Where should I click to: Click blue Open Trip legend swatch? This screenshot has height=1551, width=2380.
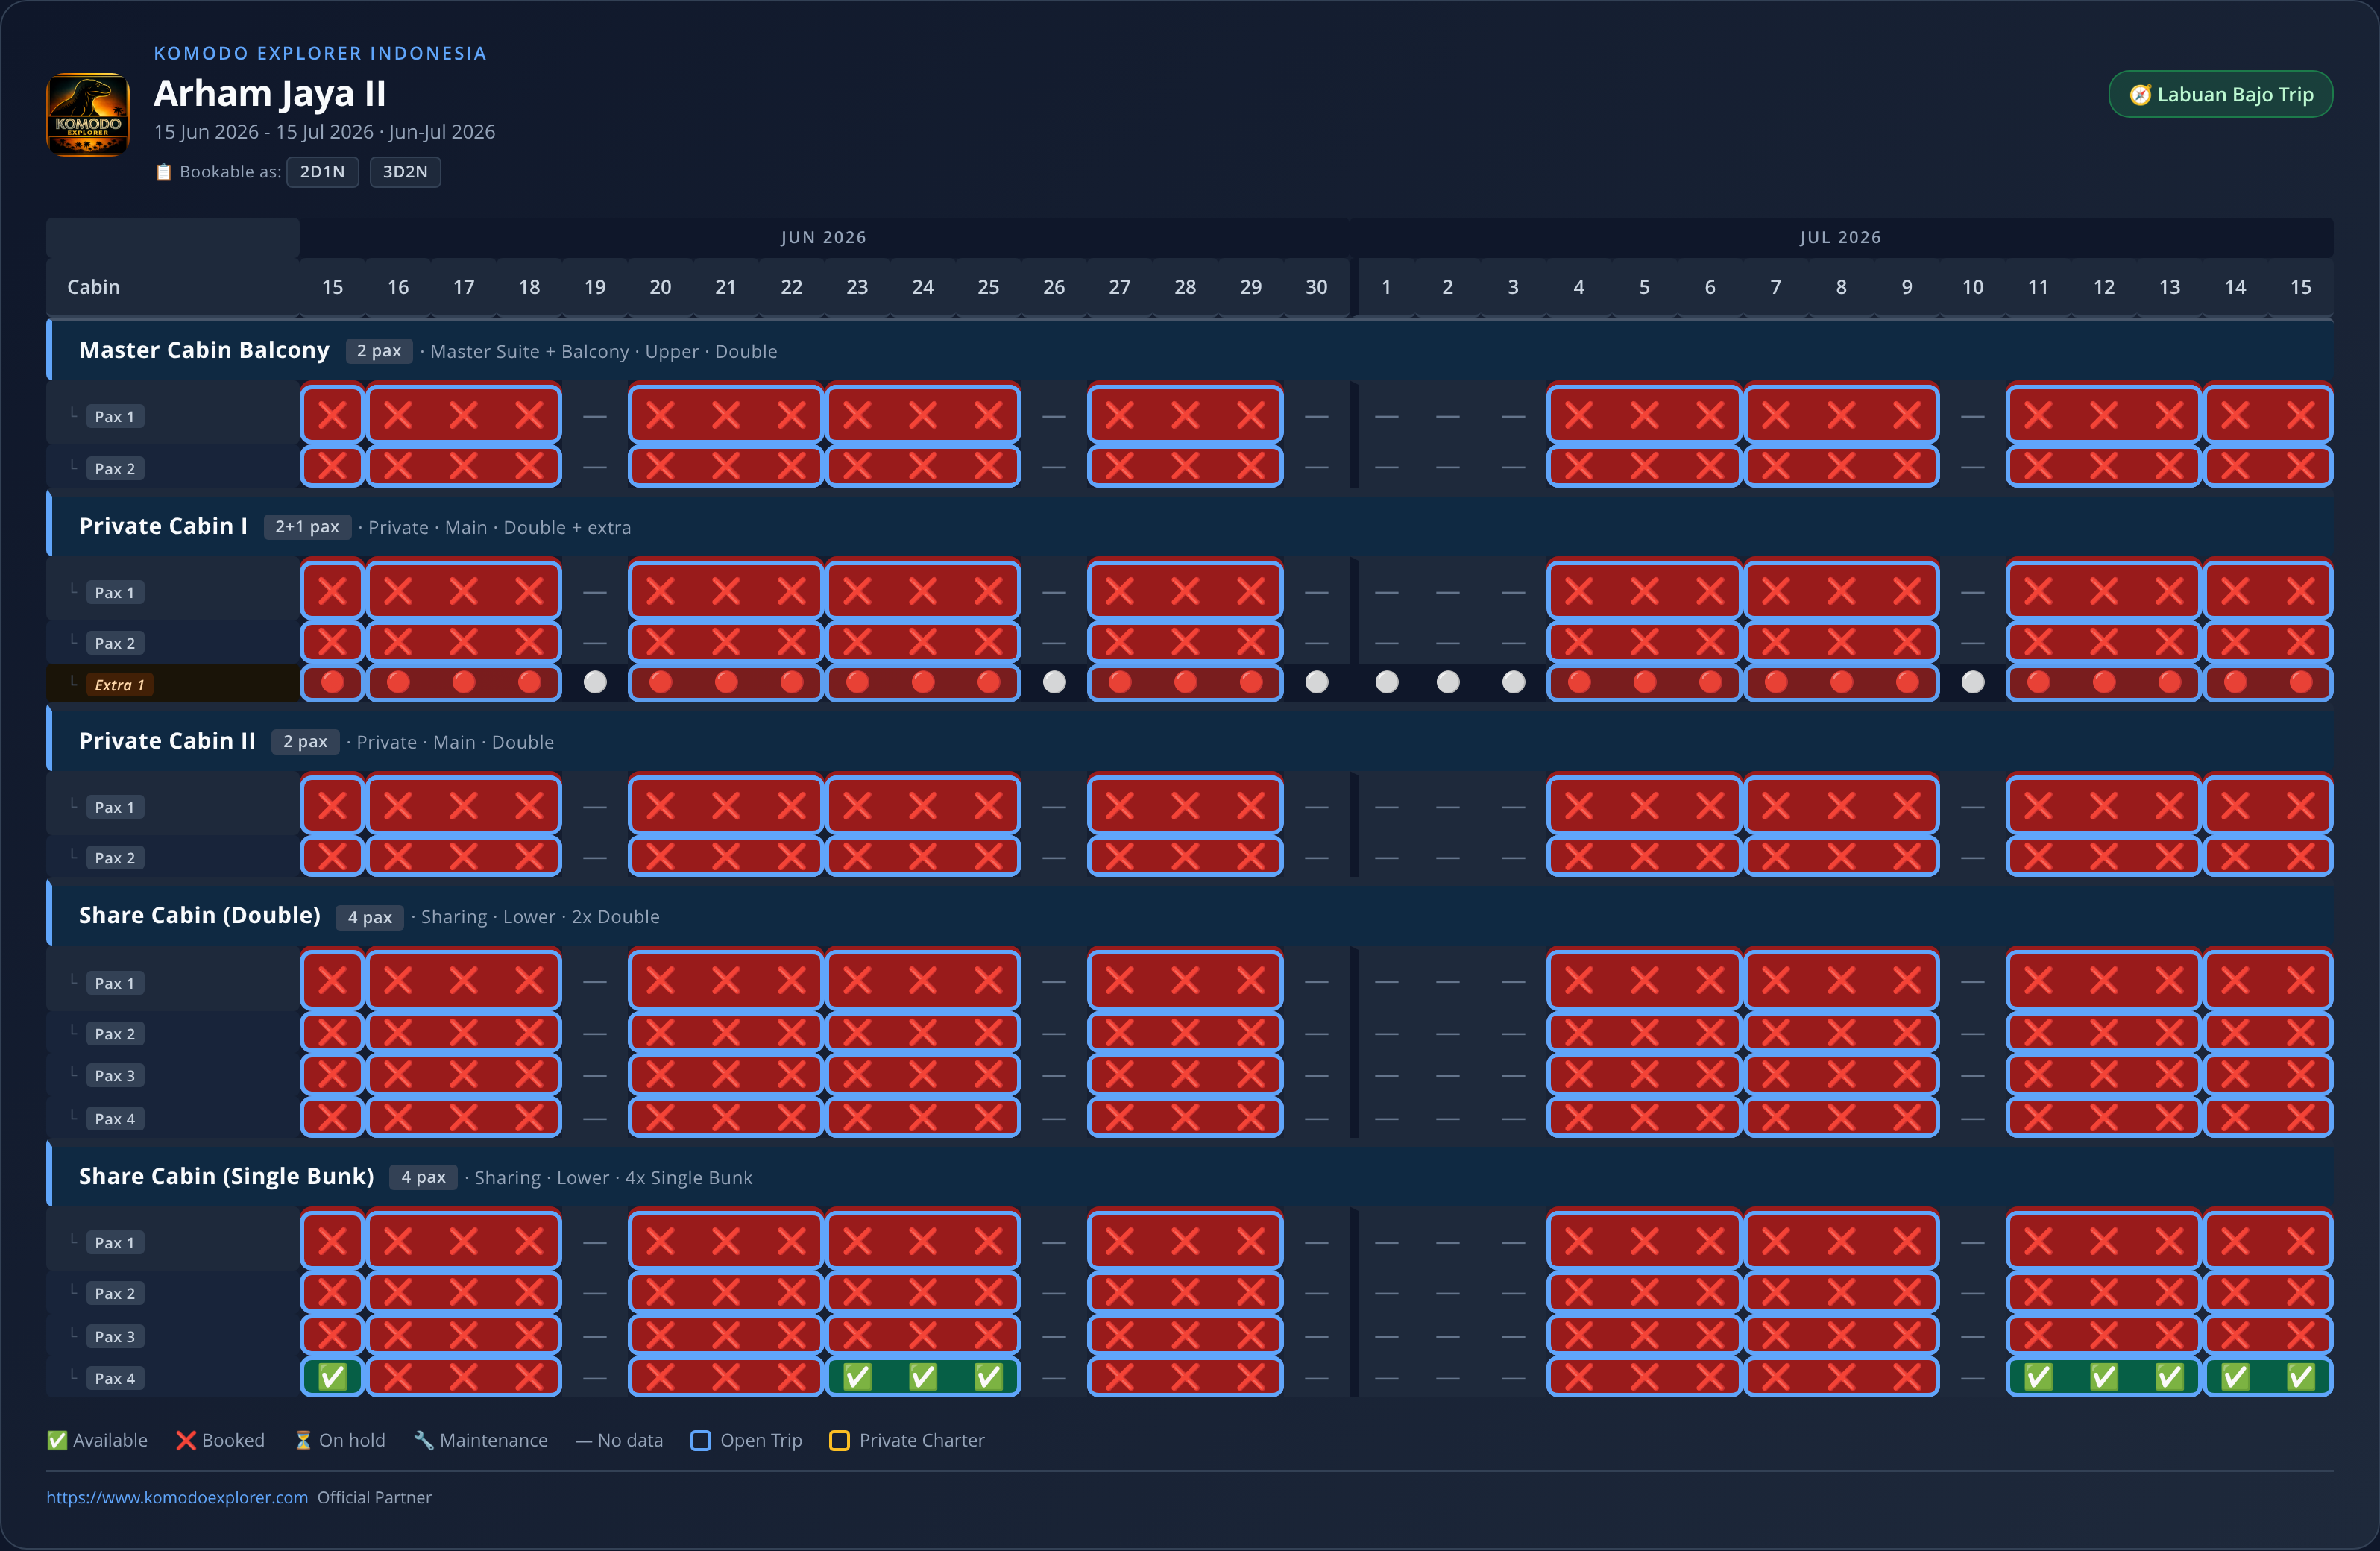coord(701,1440)
